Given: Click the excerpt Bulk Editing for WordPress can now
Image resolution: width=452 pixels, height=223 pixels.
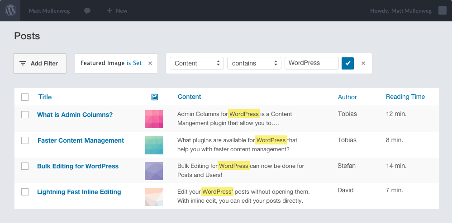Looking at the screenshot, I should point(241,170).
